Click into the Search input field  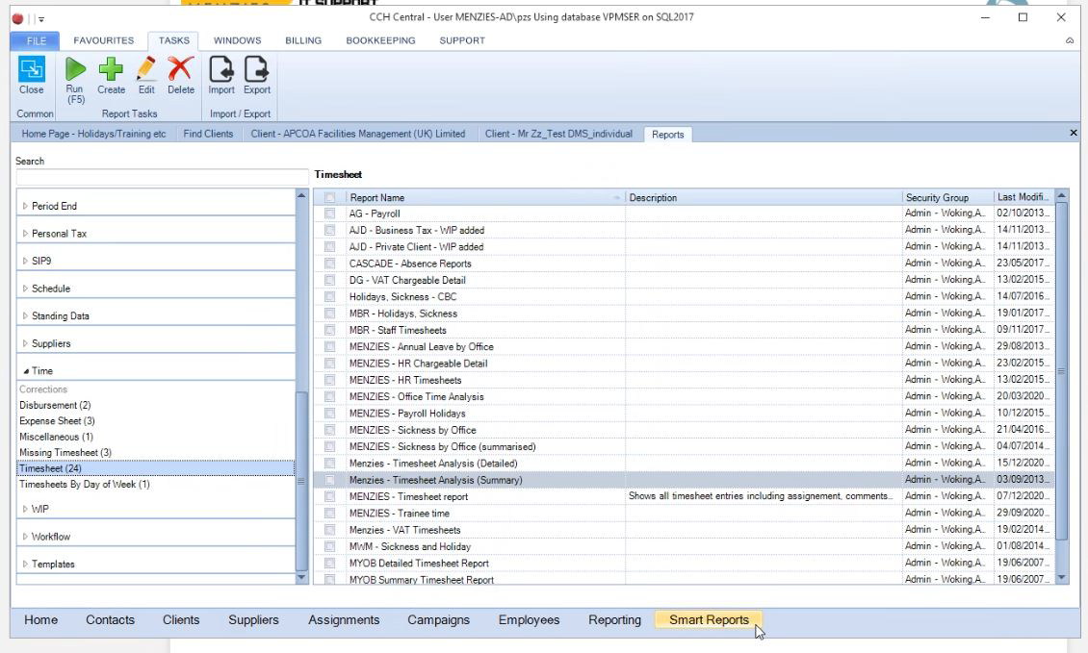point(163,177)
